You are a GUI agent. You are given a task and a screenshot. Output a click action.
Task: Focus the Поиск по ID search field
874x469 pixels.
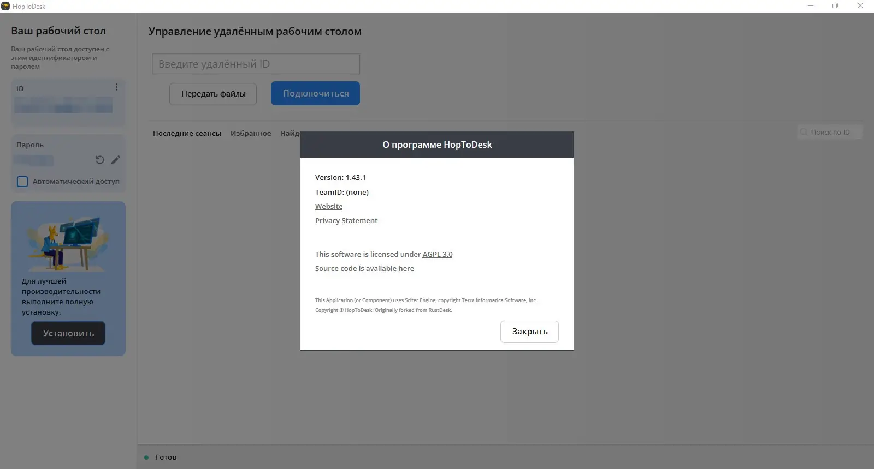[829, 132]
